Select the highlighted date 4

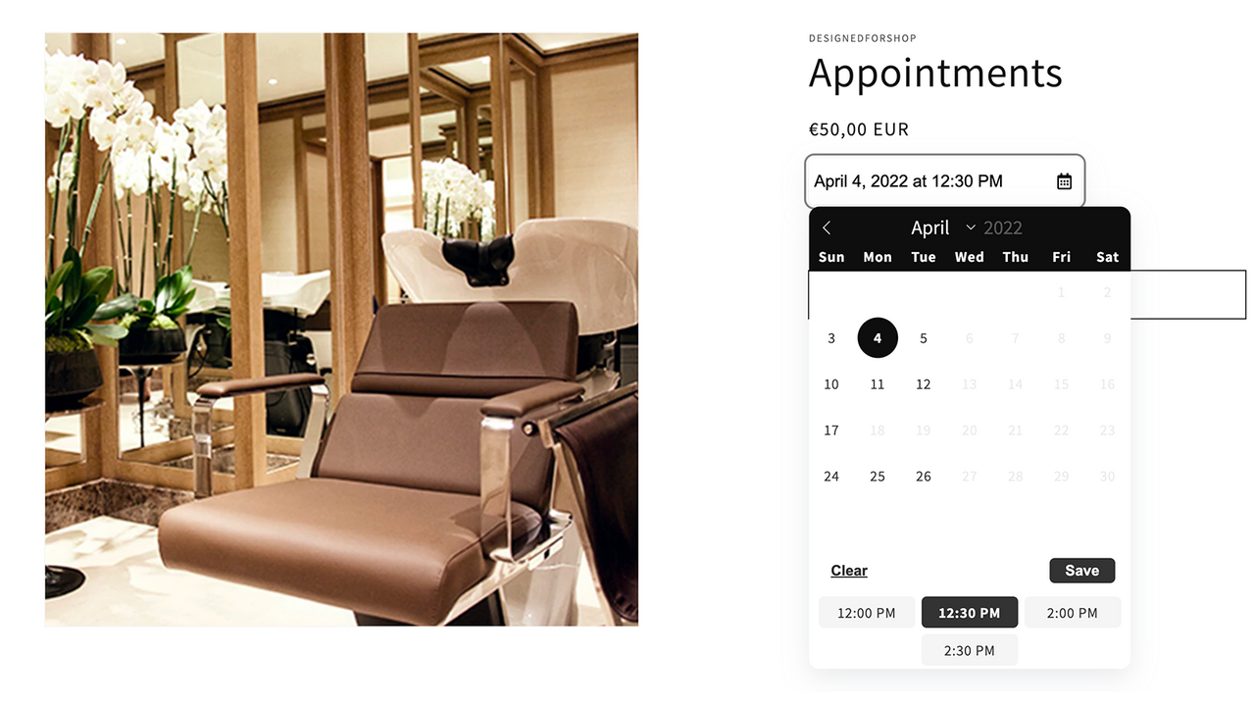[878, 338]
